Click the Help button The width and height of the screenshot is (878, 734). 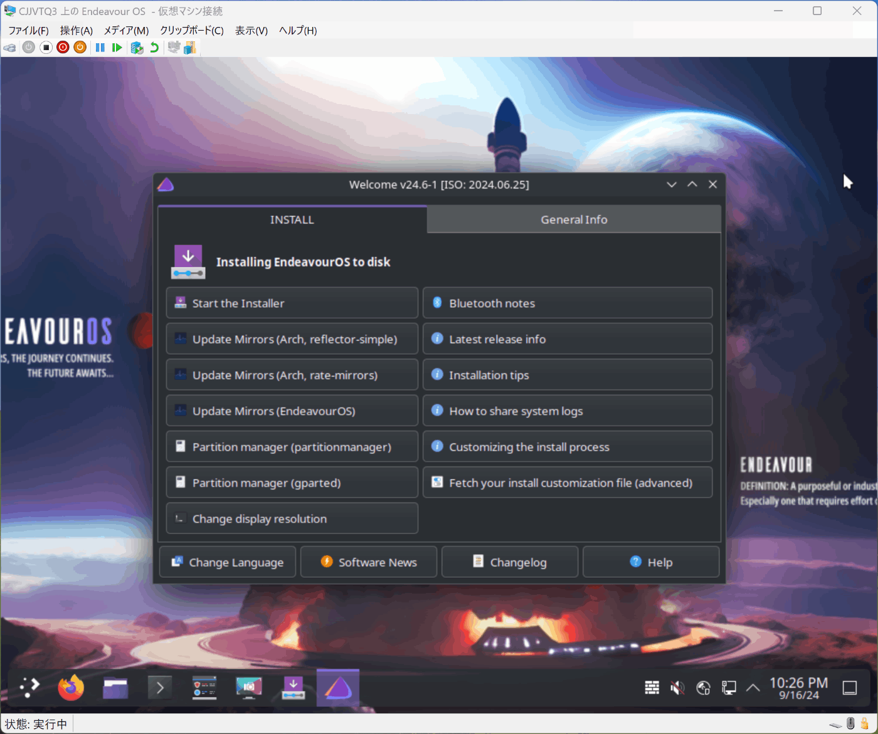[x=651, y=562]
